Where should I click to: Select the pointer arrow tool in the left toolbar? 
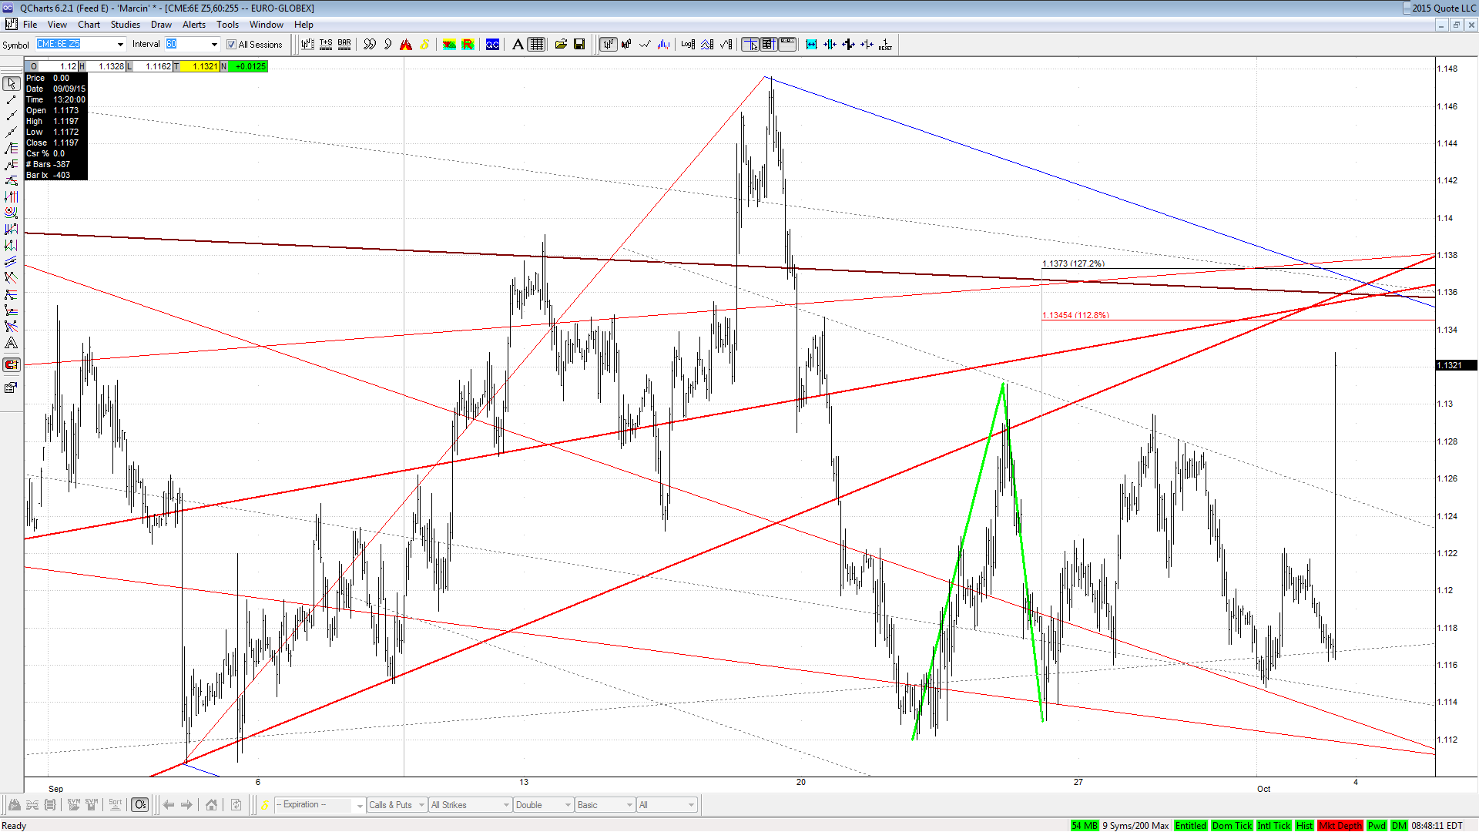[x=12, y=83]
